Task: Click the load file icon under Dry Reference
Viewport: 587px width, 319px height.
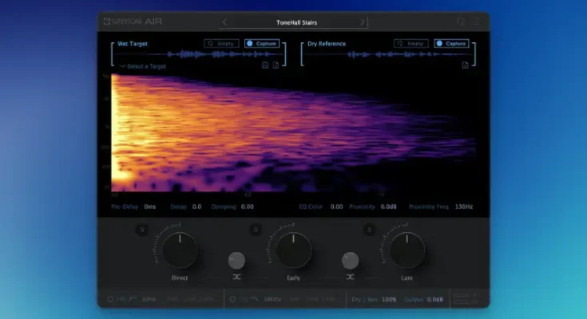Action: 465,65
